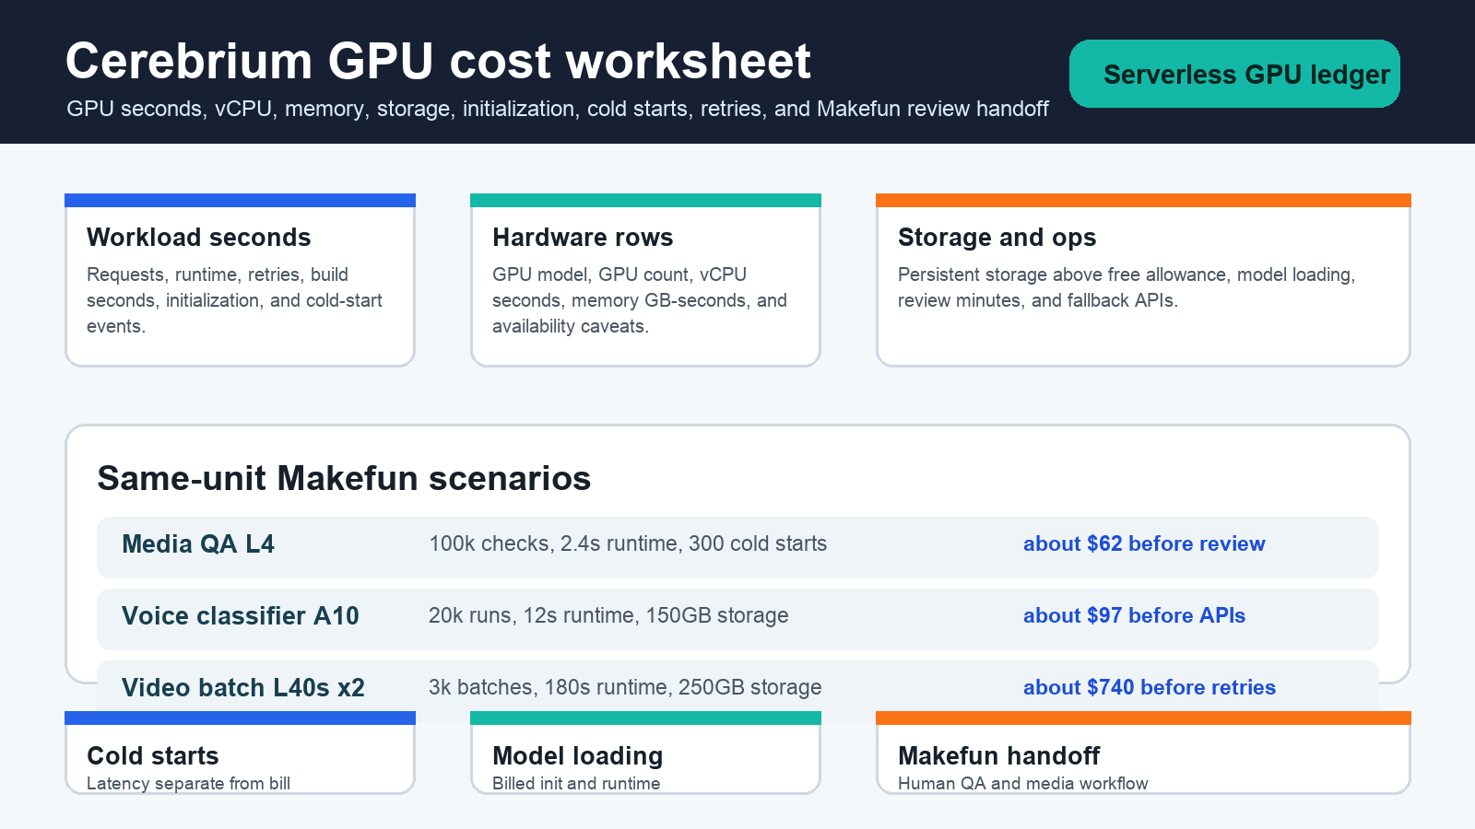The width and height of the screenshot is (1475, 829).
Task: Click the Workload seconds description about requests and retries
Action: 234,300
